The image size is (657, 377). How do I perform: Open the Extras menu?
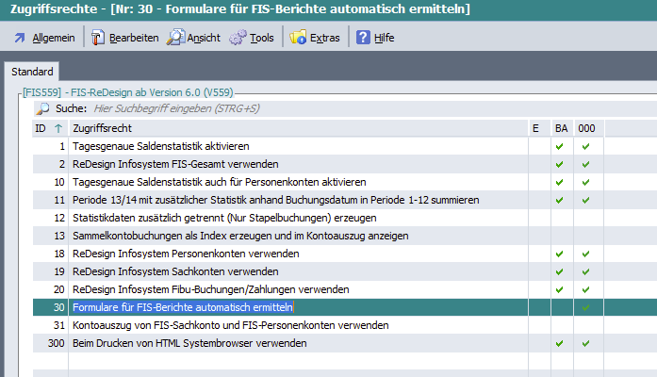click(325, 39)
